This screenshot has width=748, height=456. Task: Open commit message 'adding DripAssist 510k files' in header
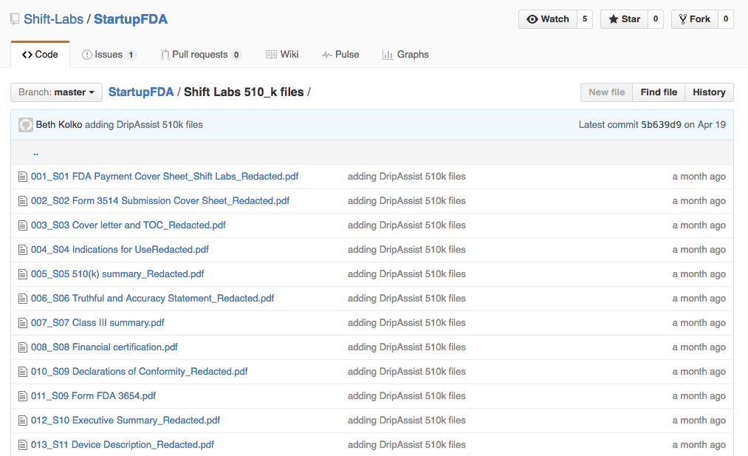point(143,125)
